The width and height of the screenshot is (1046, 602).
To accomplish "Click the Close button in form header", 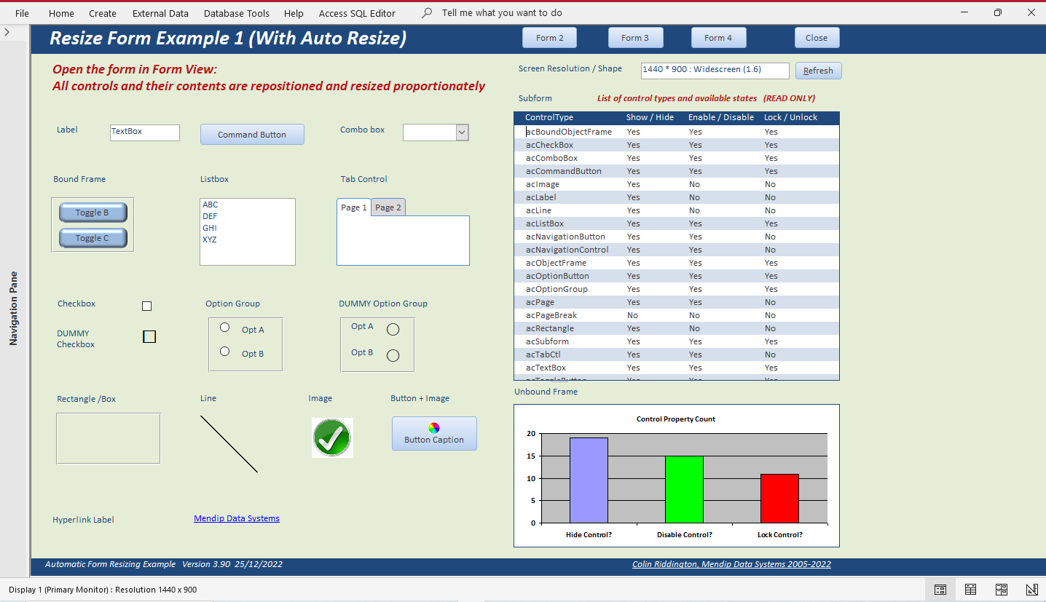I will [x=817, y=38].
